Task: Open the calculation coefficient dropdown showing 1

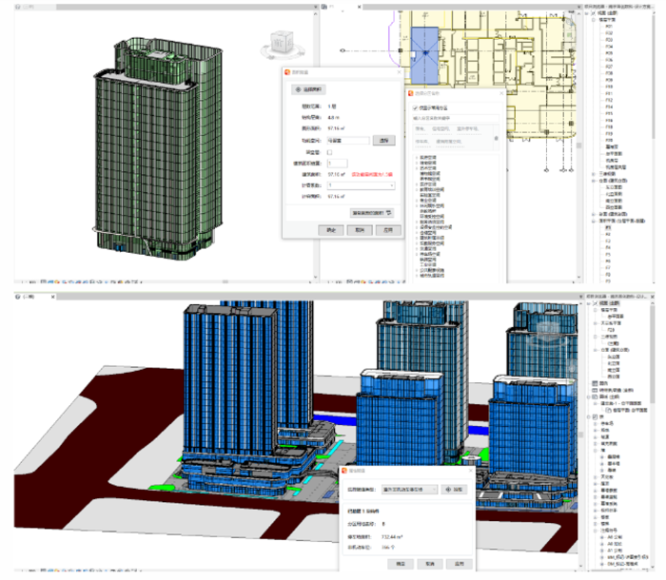Action: (360, 185)
